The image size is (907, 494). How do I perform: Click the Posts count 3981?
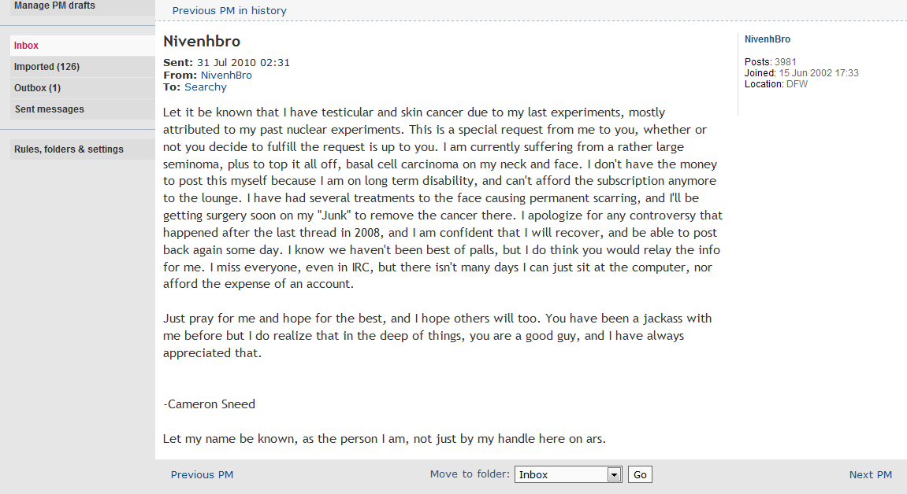[785, 62]
